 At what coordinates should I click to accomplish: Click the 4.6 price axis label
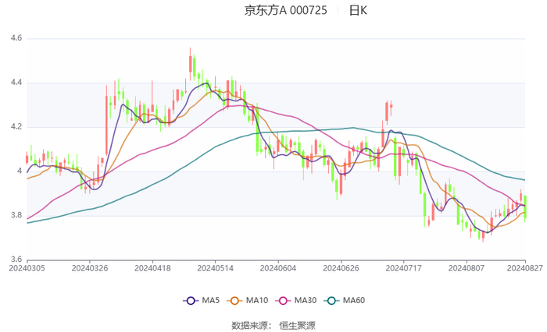(16, 38)
